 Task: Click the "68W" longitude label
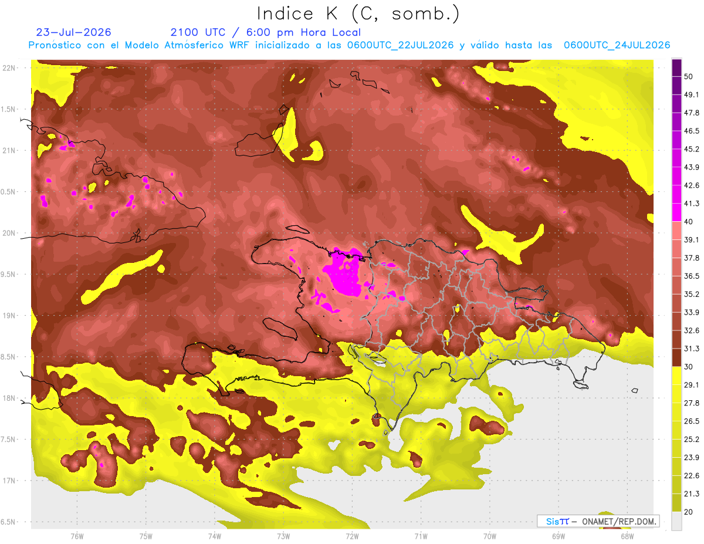tap(627, 536)
